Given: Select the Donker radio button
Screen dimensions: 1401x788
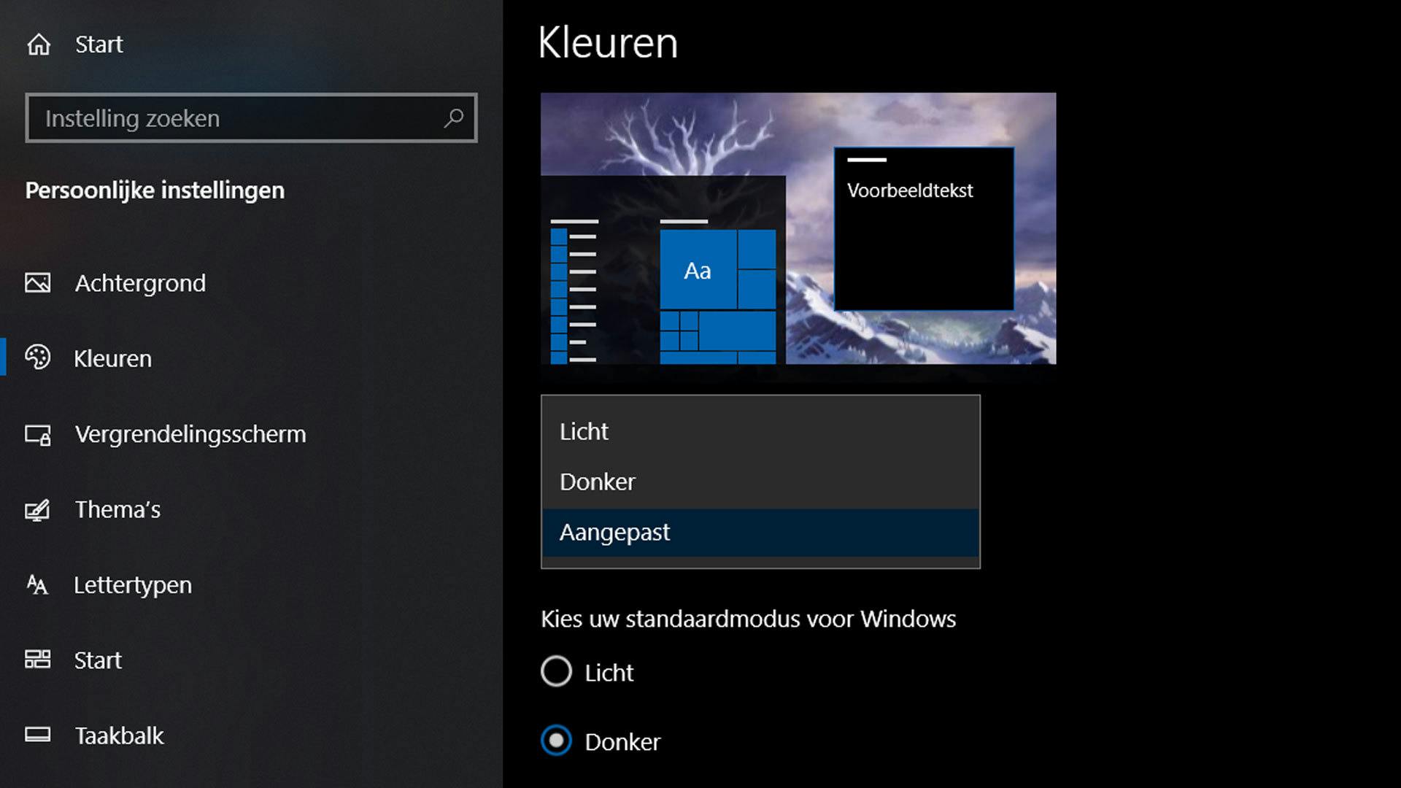Looking at the screenshot, I should coord(556,741).
